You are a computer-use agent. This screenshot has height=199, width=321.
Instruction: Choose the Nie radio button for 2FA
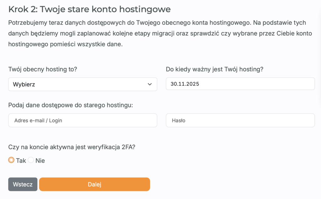(31, 160)
